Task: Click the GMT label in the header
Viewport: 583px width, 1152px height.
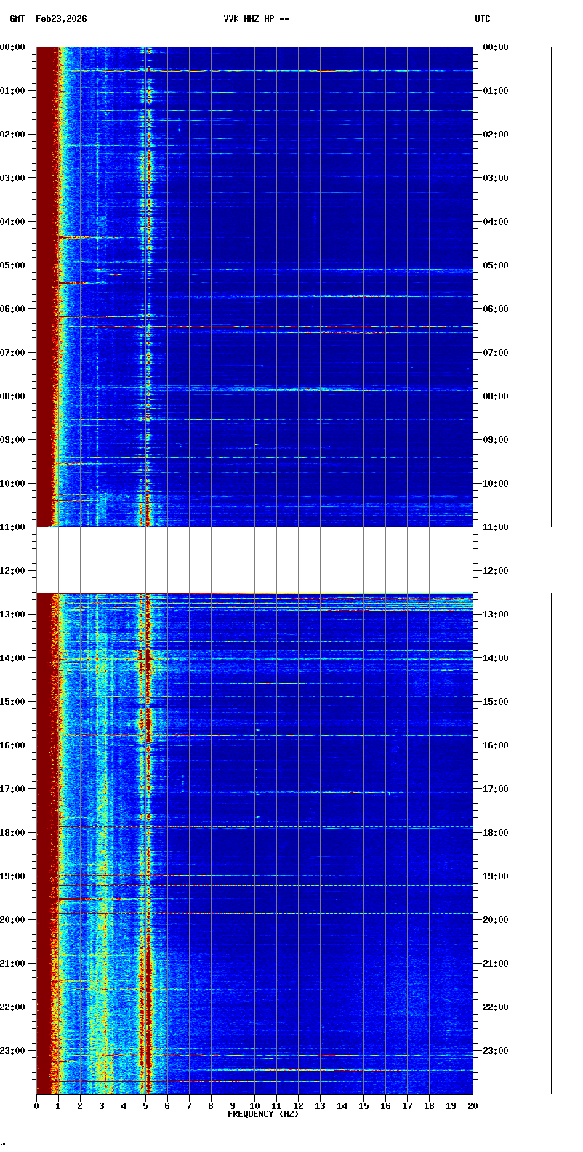Action: coord(17,19)
